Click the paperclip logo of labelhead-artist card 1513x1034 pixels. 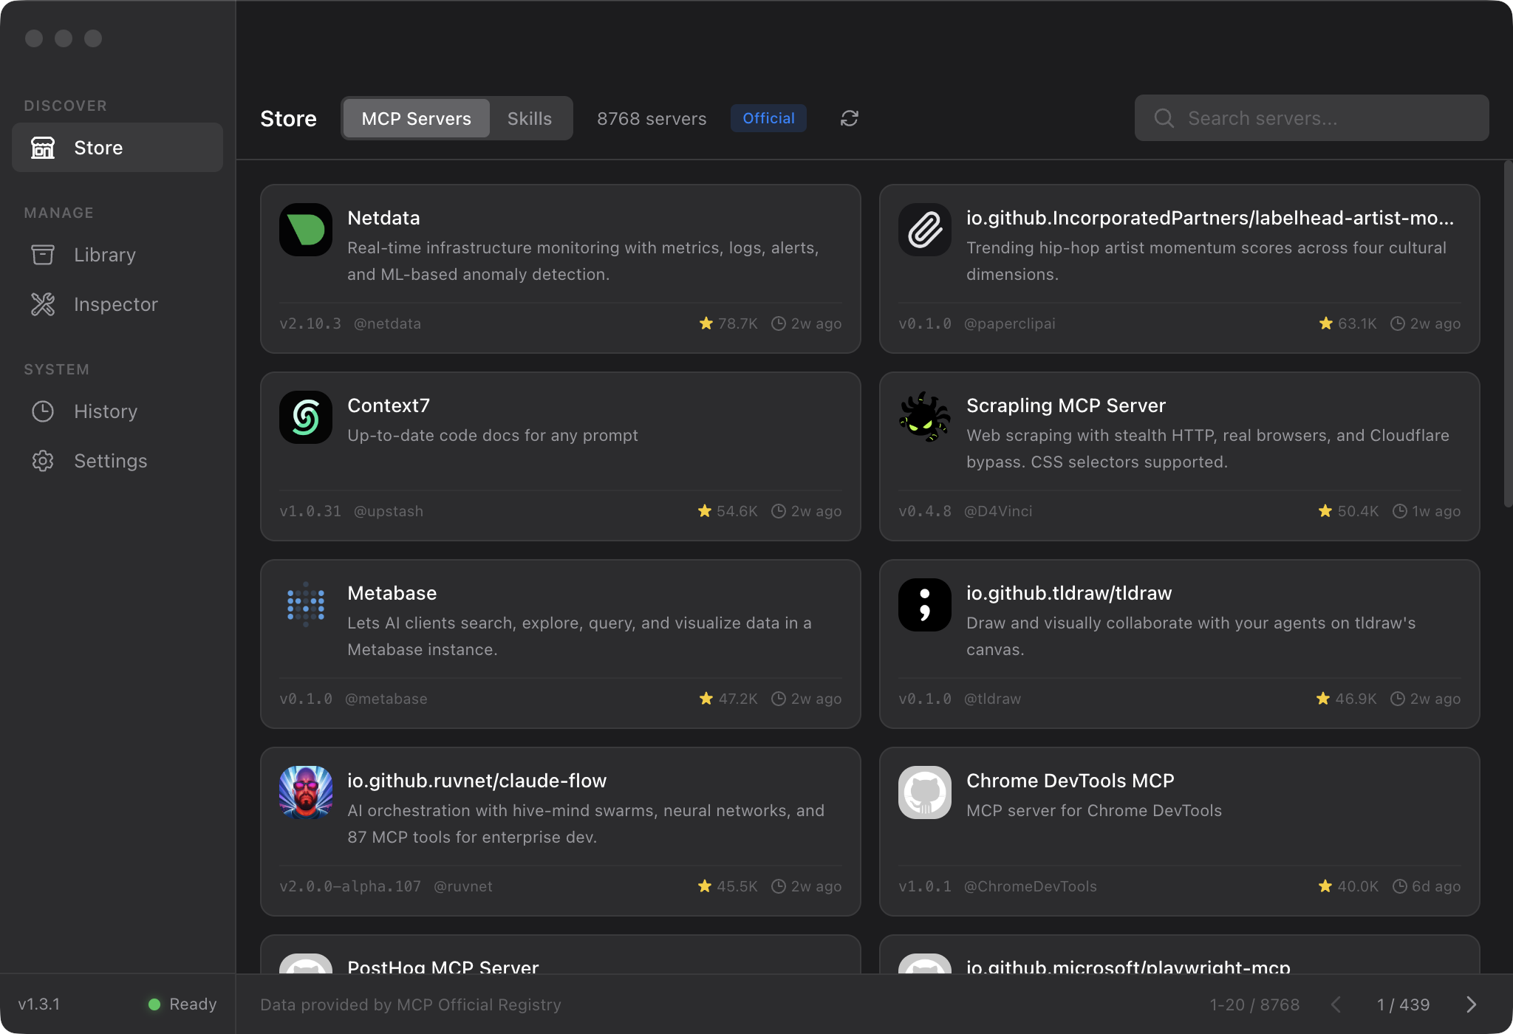925,230
